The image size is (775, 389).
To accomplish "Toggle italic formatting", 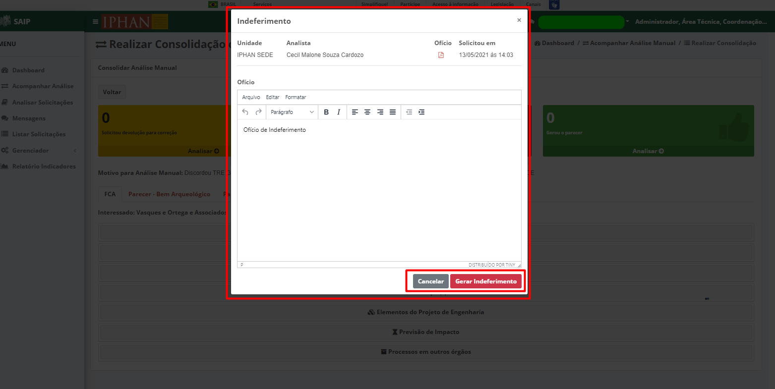I will point(339,112).
